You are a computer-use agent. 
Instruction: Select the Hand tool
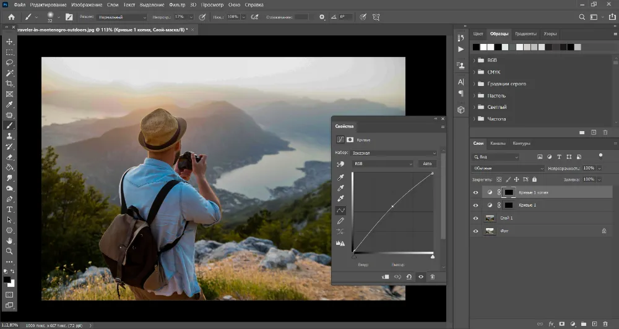coord(9,241)
